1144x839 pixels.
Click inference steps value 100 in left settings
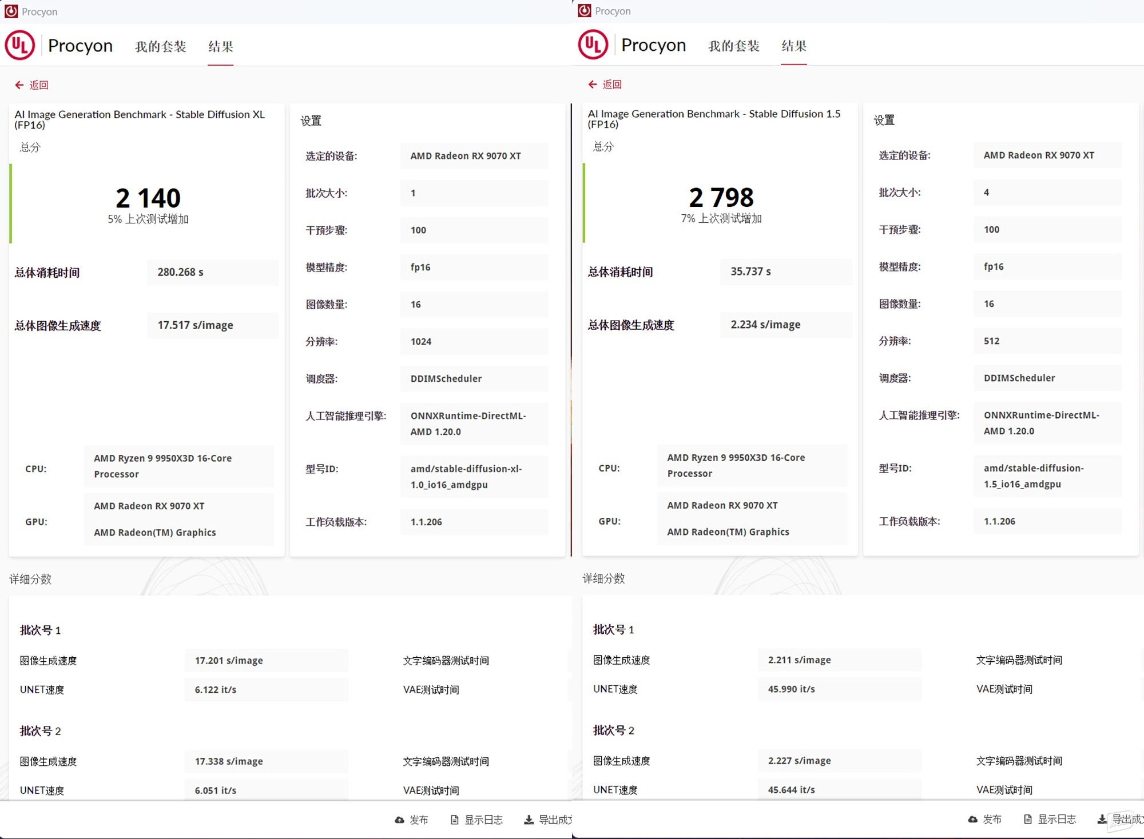tap(474, 230)
